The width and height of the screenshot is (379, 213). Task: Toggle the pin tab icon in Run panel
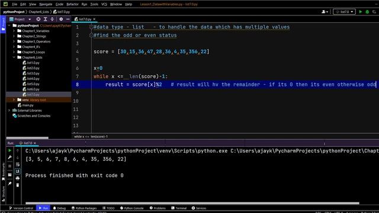tap(9, 183)
